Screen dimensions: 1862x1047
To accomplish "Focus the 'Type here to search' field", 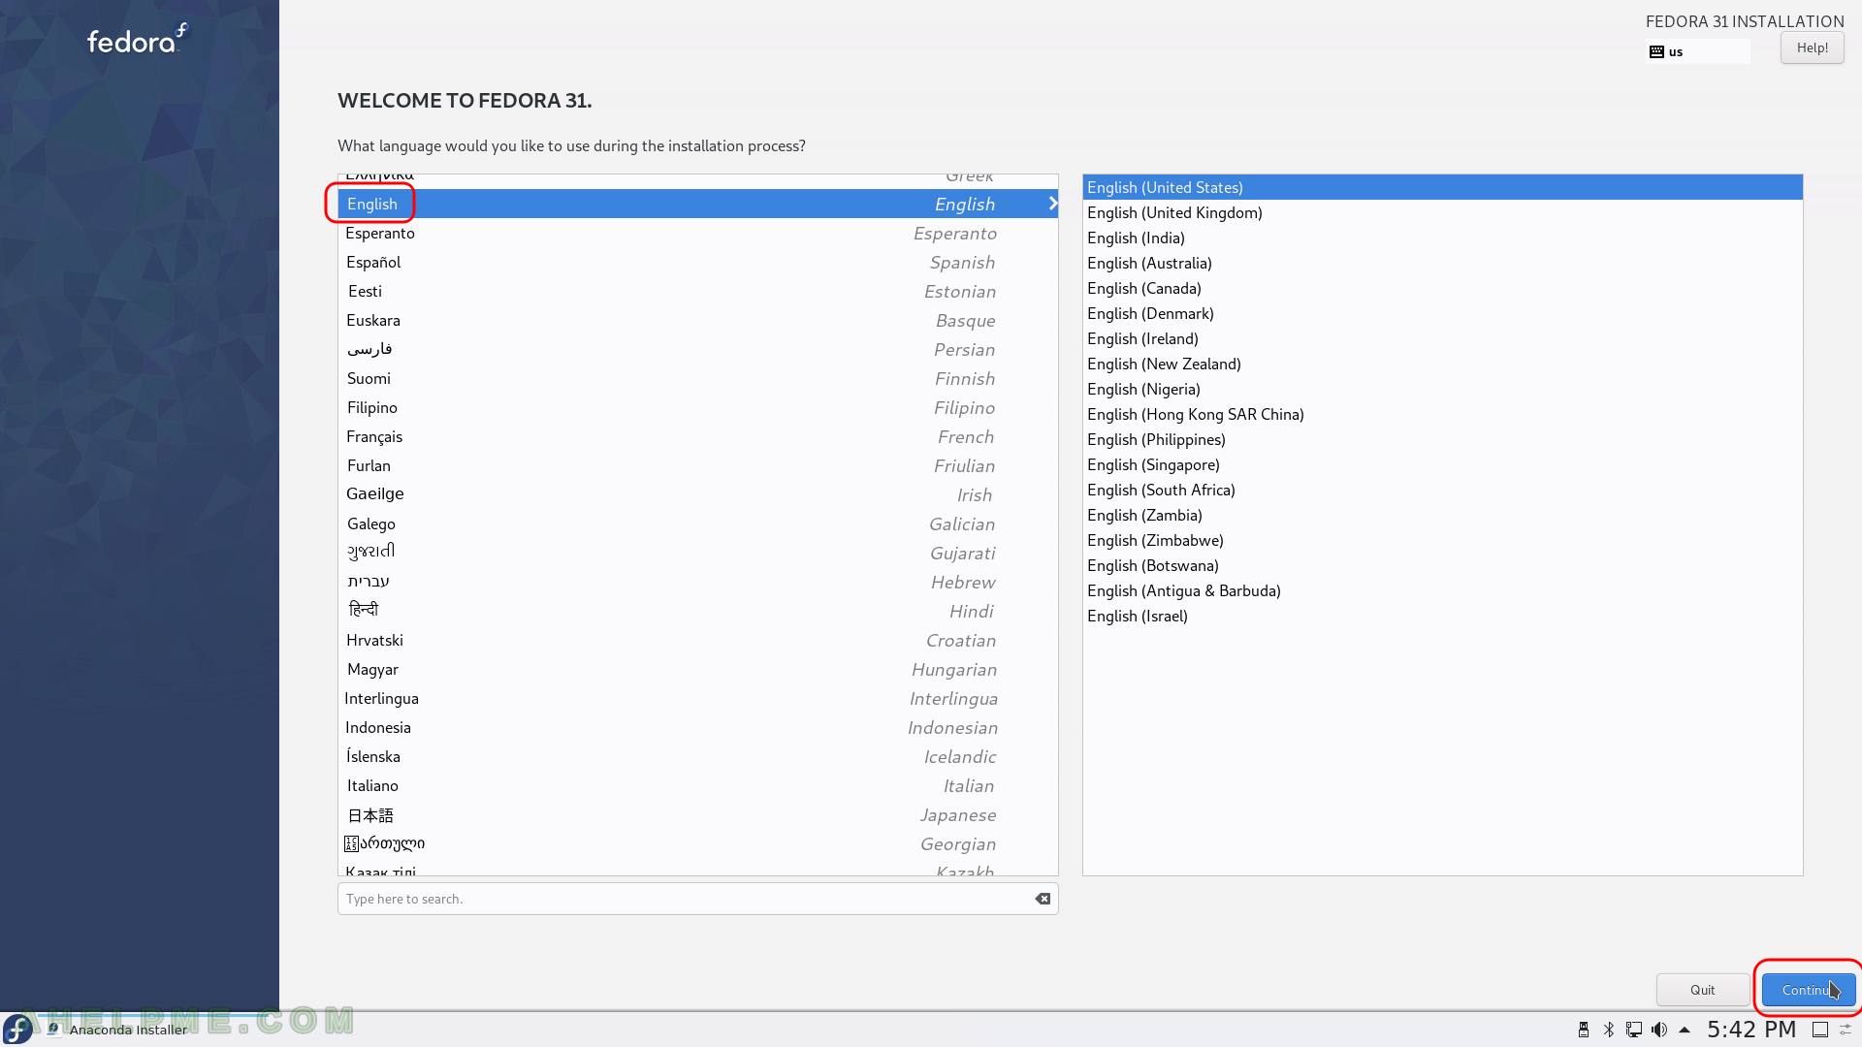I will pyautogui.click(x=697, y=899).
